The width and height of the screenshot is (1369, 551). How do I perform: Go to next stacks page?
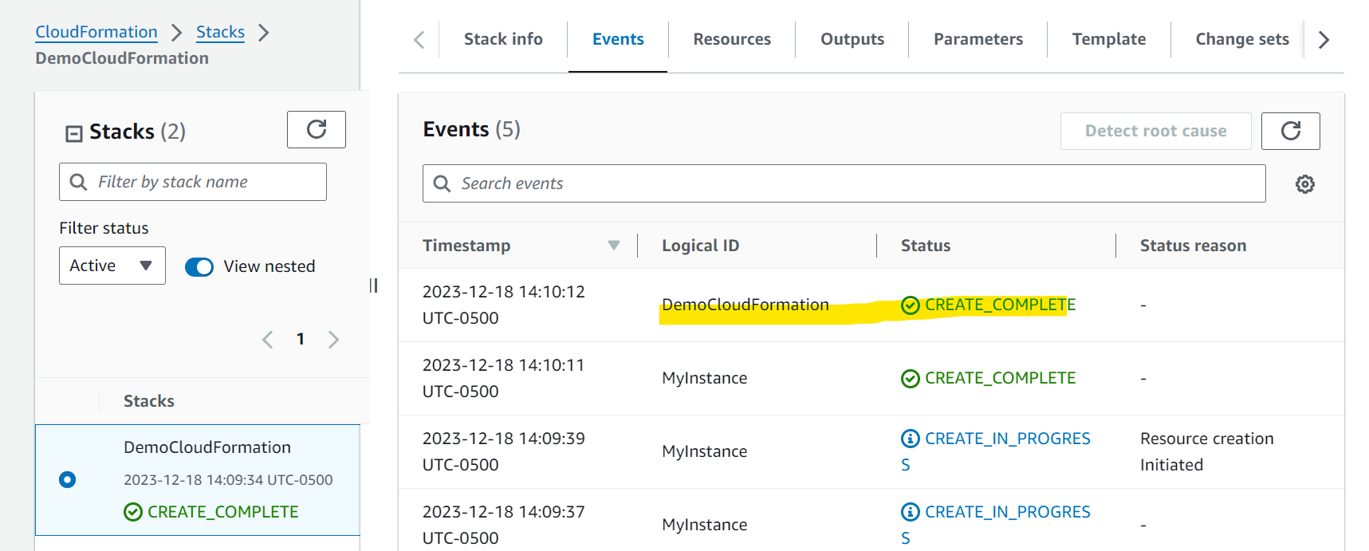pos(333,340)
